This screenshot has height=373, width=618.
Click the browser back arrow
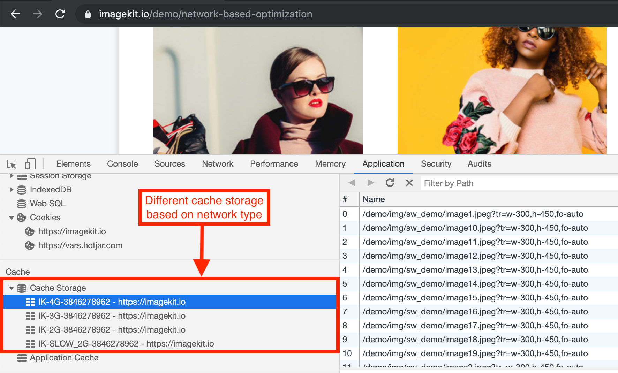[x=15, y=14]
